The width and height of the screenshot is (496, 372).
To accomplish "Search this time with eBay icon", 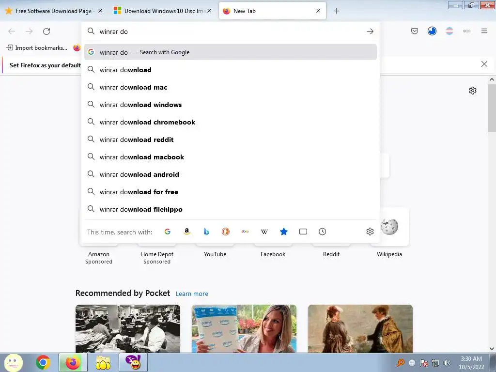I will (x=245, y=232).
